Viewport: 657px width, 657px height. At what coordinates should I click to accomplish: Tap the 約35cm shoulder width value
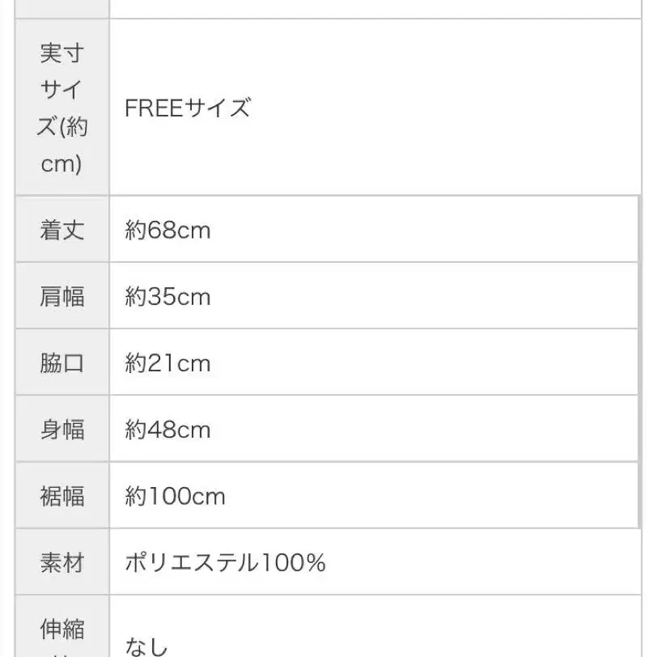[167, 296]
